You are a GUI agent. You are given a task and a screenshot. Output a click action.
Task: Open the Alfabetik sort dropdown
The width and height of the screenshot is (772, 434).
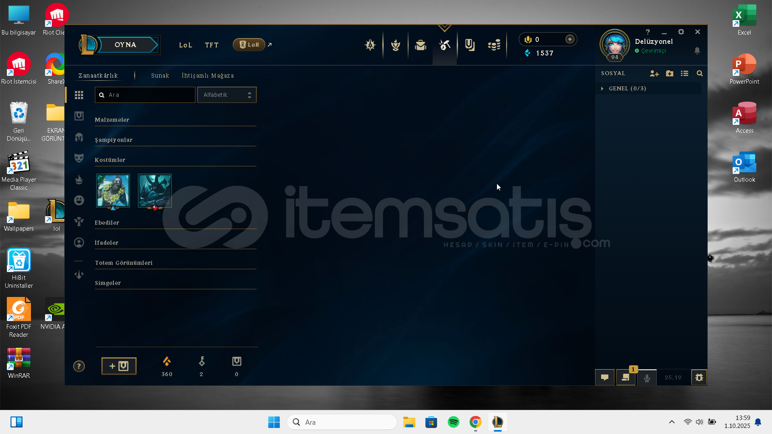[227, 95]
